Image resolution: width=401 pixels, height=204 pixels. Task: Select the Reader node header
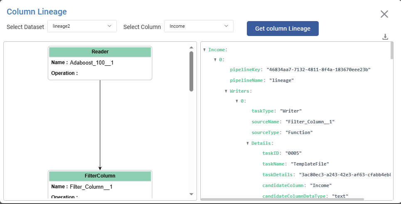[100, 52]
